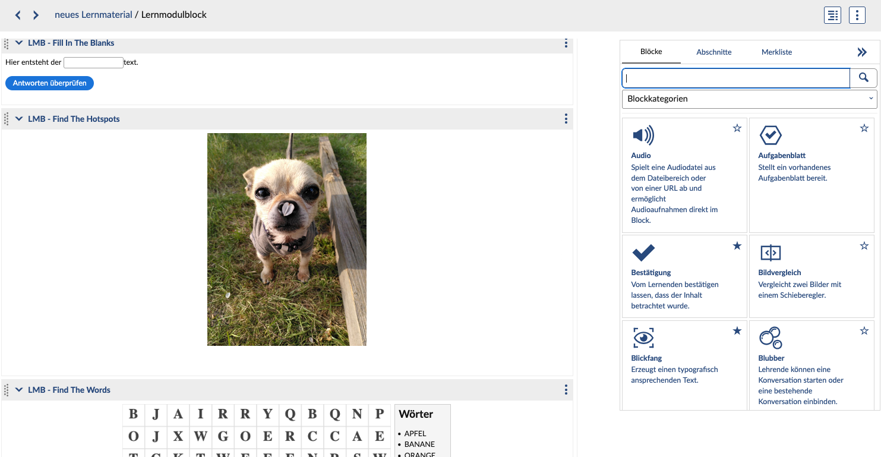Click the blank text field in sentence
The height and width of the screenshot is (457, 881).
click(93, 62)
